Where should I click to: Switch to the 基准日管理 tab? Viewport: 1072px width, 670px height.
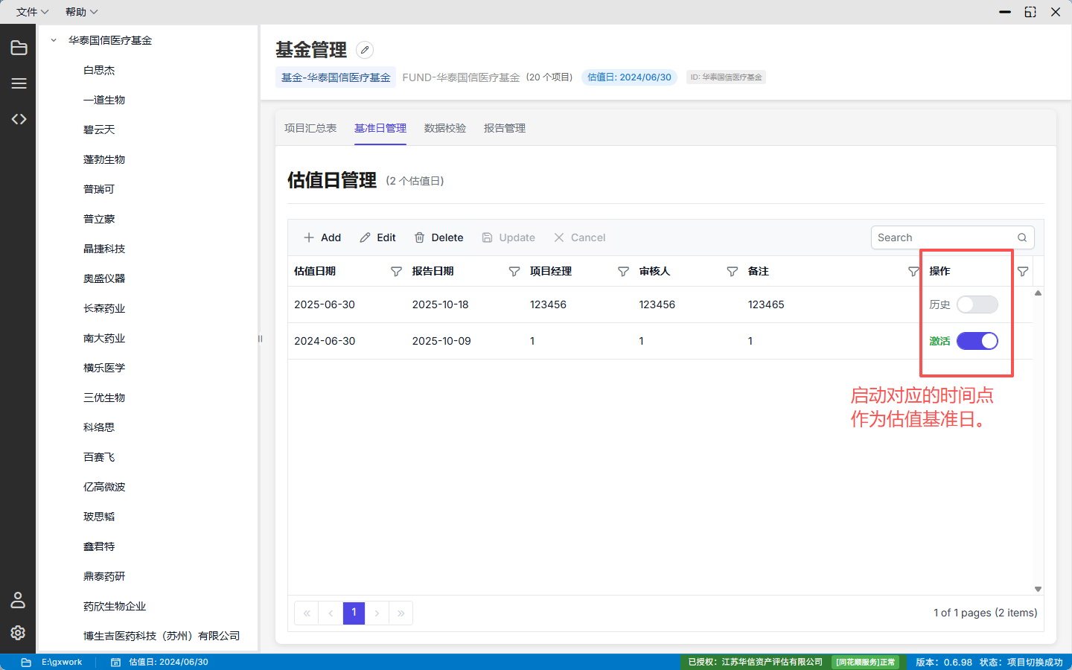[380, 128]
